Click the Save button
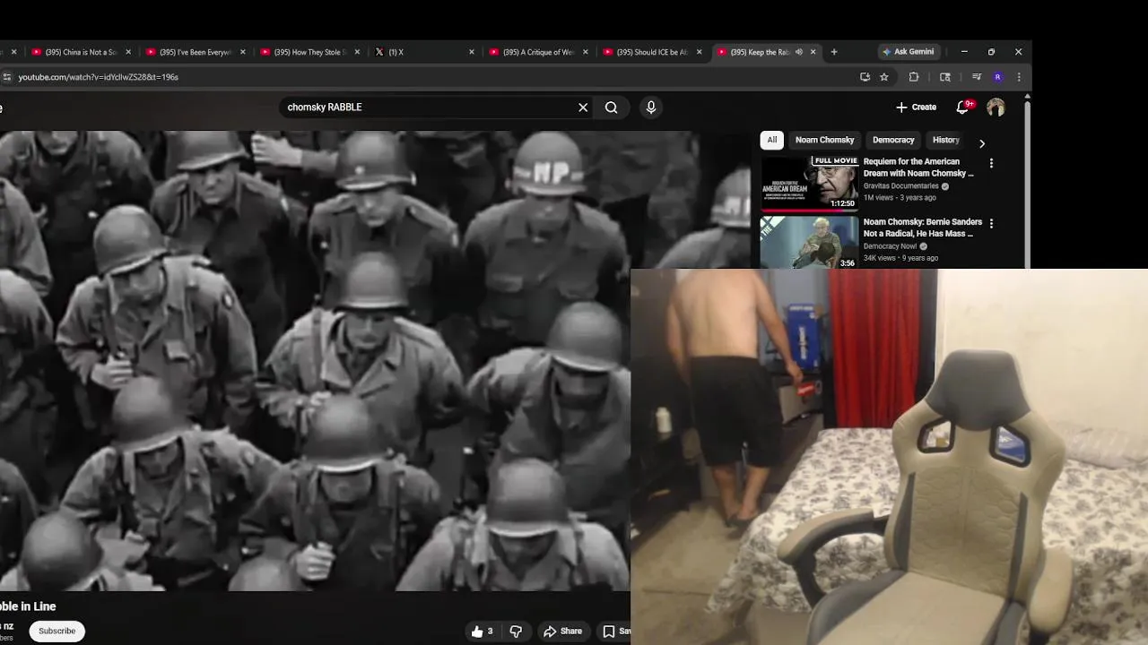1148x645 pixels. [615, 632]
